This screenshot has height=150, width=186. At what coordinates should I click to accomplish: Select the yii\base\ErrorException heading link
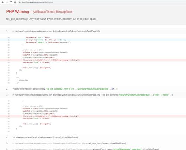(53, 12)
